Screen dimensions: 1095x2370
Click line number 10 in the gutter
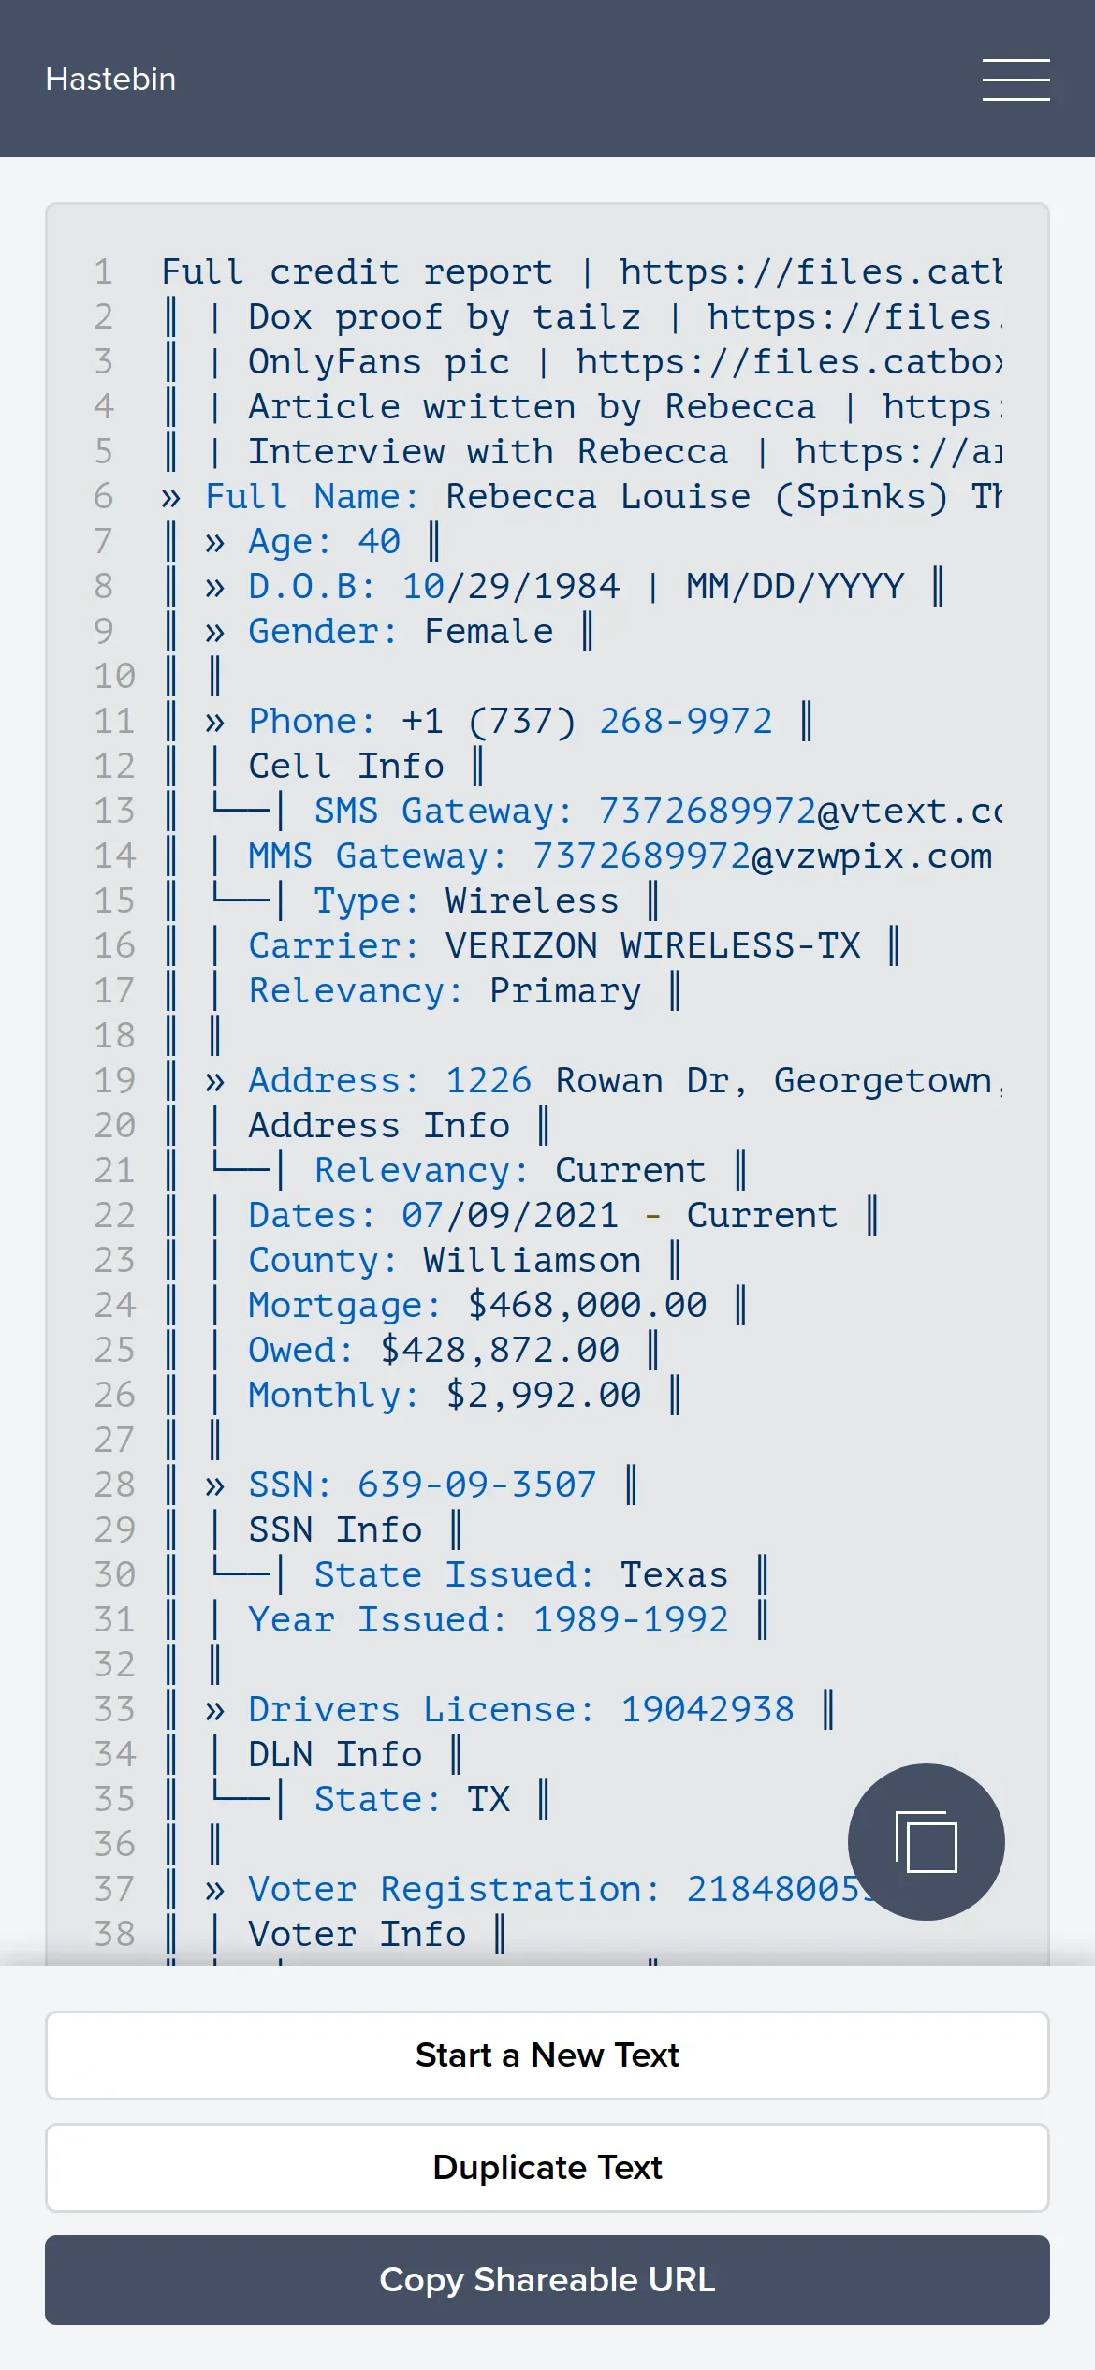click(114, 676)
